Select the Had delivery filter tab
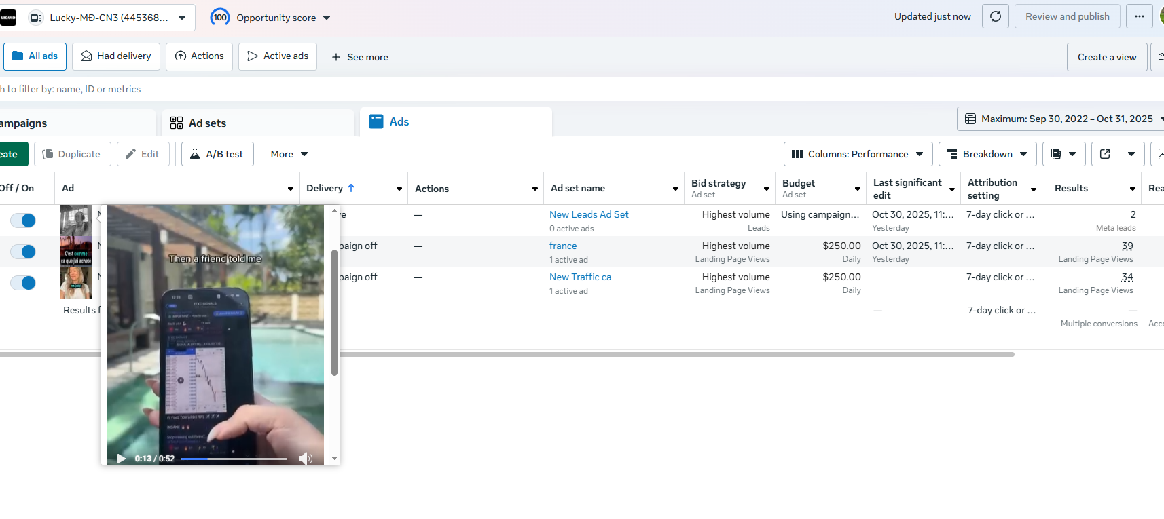1164x519 pixels. pos(115,56)
